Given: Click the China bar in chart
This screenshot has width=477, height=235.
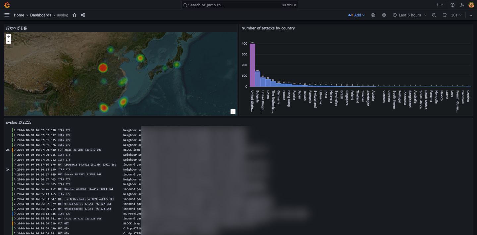Looking at the screenshot, I should point(268,83).
